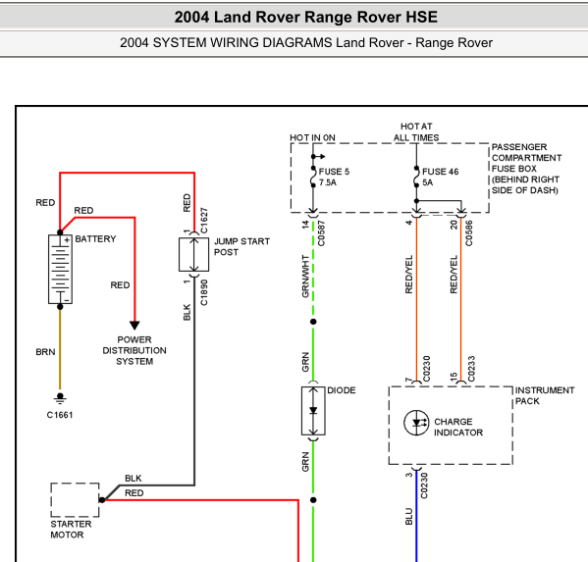
Task: Select the C1661 connector label
Action: click(x=60, y=415)
